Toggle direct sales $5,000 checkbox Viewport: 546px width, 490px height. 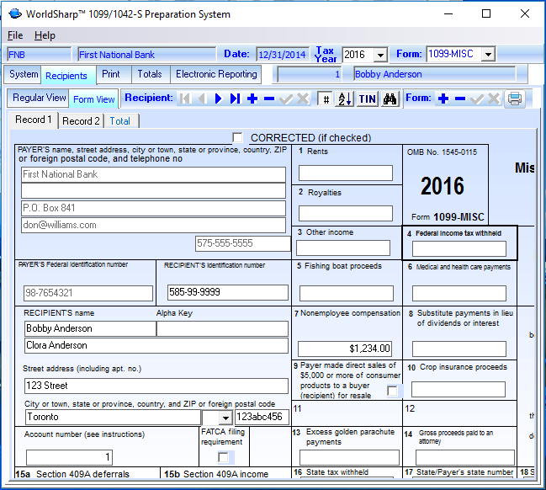392,391
